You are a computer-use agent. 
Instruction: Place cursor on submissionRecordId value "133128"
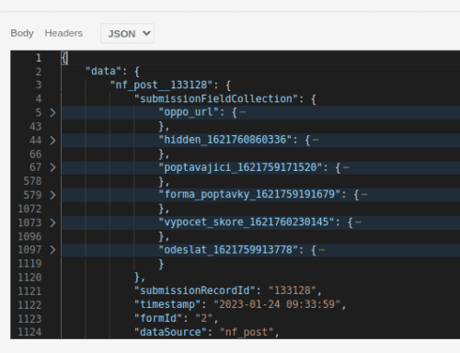[292, 290]
